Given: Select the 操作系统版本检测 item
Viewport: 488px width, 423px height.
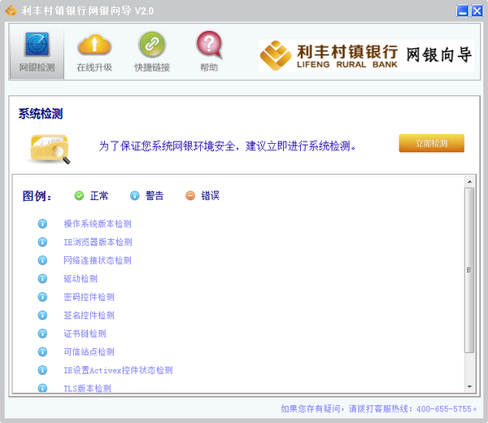Looking at the screenshot, I should tap(98, 224).
